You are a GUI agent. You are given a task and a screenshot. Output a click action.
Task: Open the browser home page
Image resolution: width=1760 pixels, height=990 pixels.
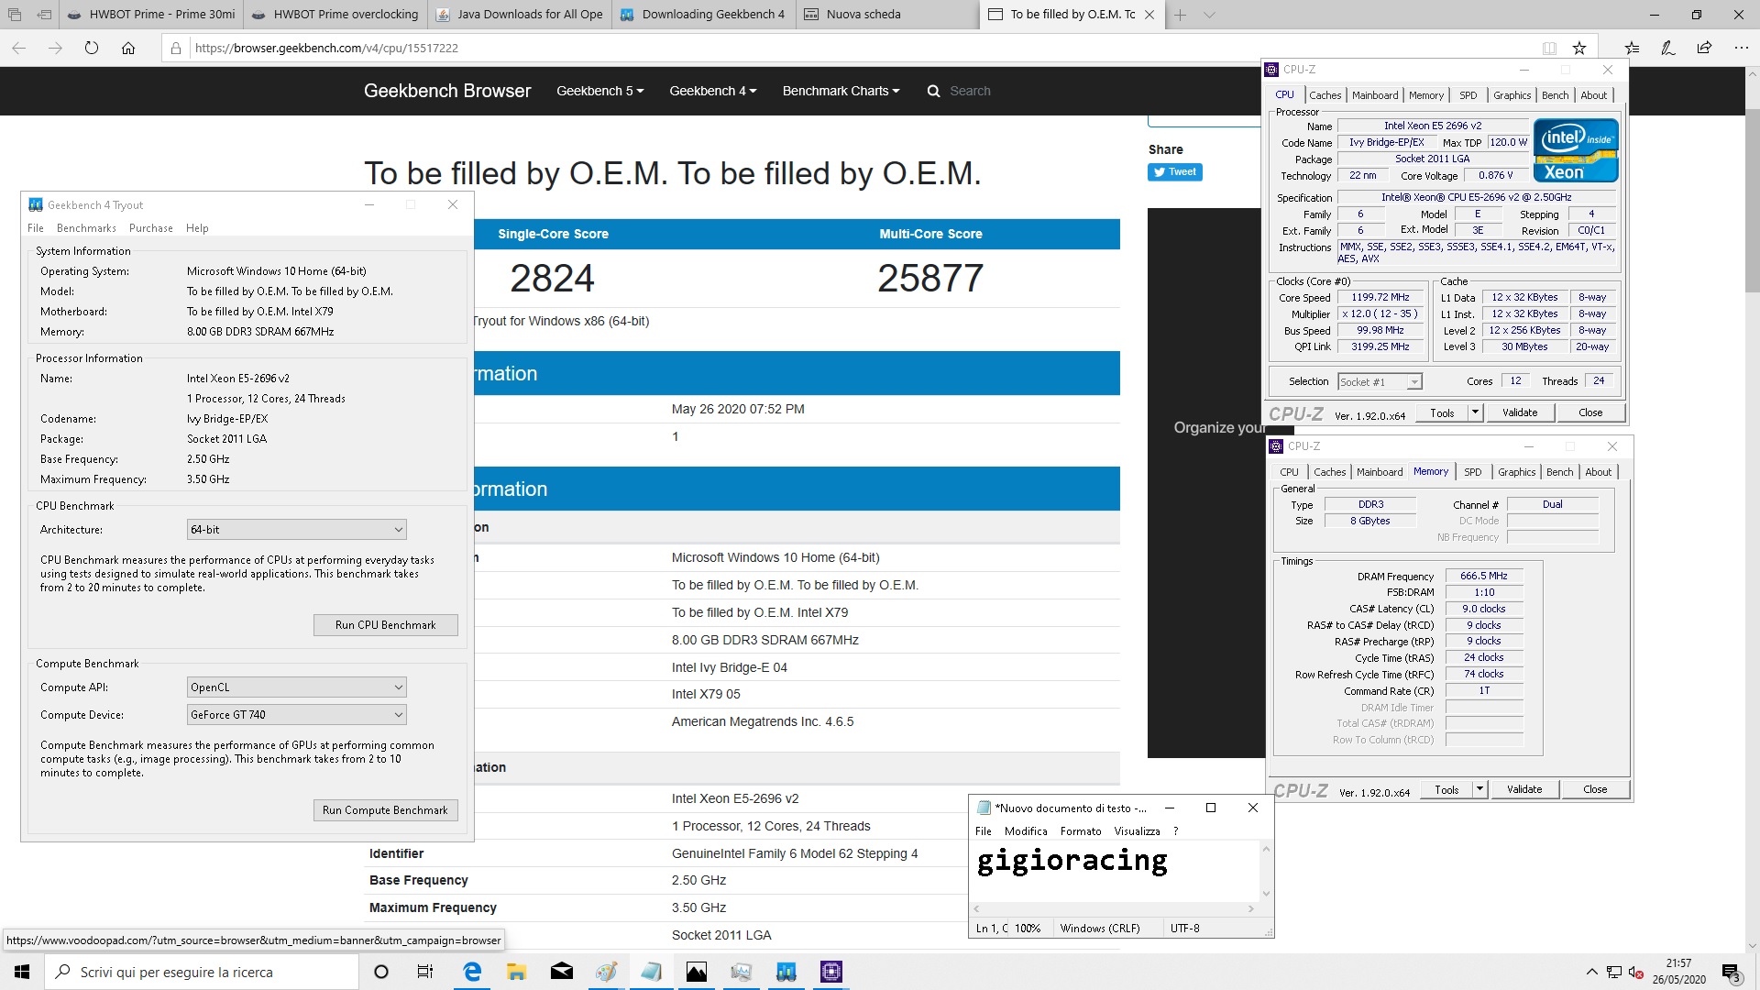(128, 48)
